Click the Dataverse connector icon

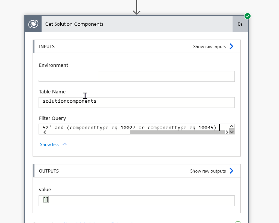(x=33, y=24)
